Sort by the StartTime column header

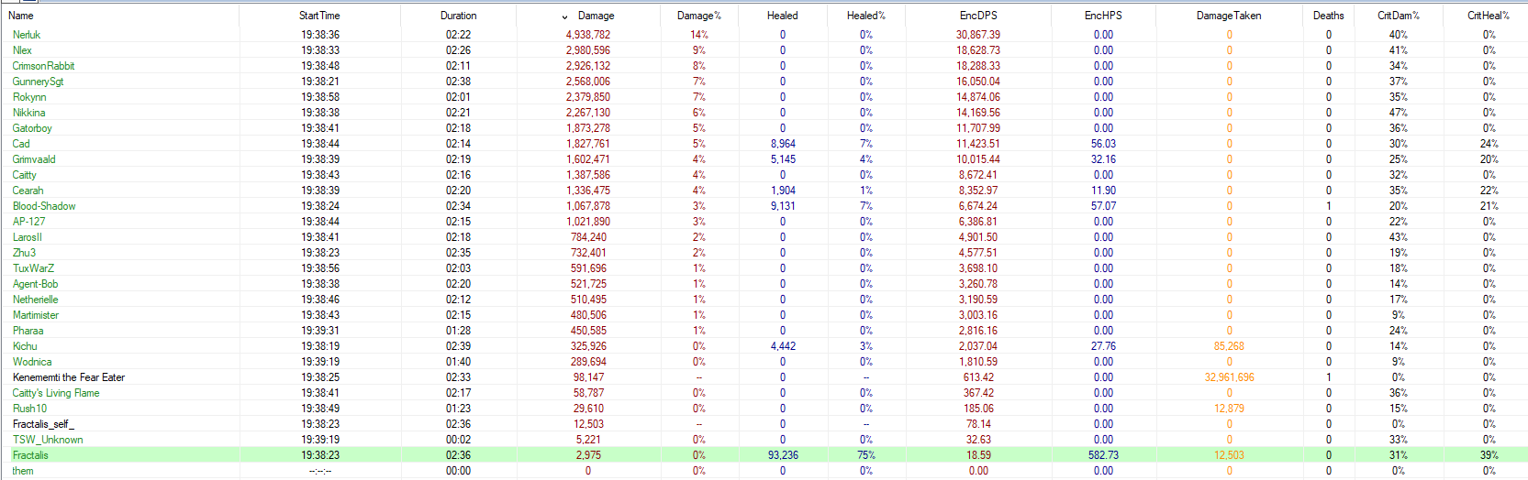point(319,16)
